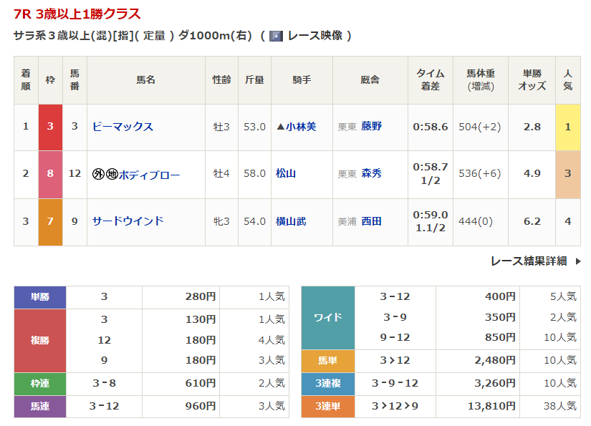This screenshot has height=426, width=591.
Task: Click the 馬体重(増減) column header
Action: point(481,80)
